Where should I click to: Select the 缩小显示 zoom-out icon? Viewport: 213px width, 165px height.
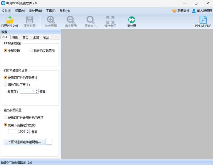[x=70, y=21]
